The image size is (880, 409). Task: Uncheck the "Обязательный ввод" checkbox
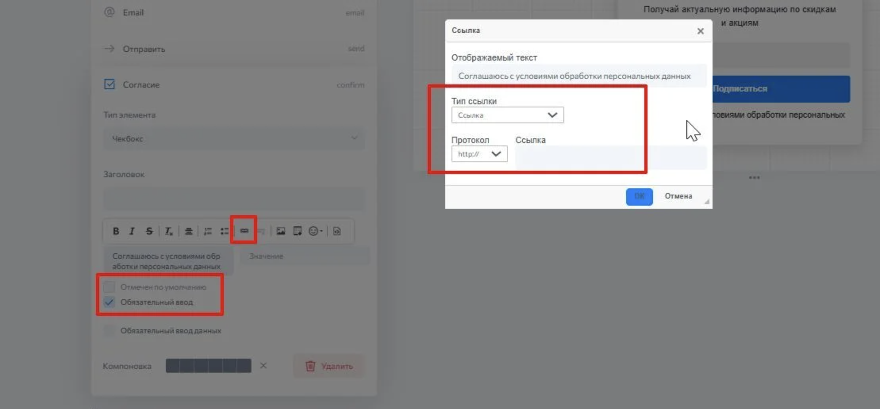pyautogui.click(x=109, y=302)
